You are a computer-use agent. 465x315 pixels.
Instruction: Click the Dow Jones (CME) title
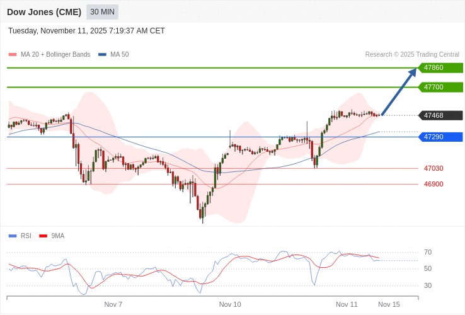(x=44, y=12)
